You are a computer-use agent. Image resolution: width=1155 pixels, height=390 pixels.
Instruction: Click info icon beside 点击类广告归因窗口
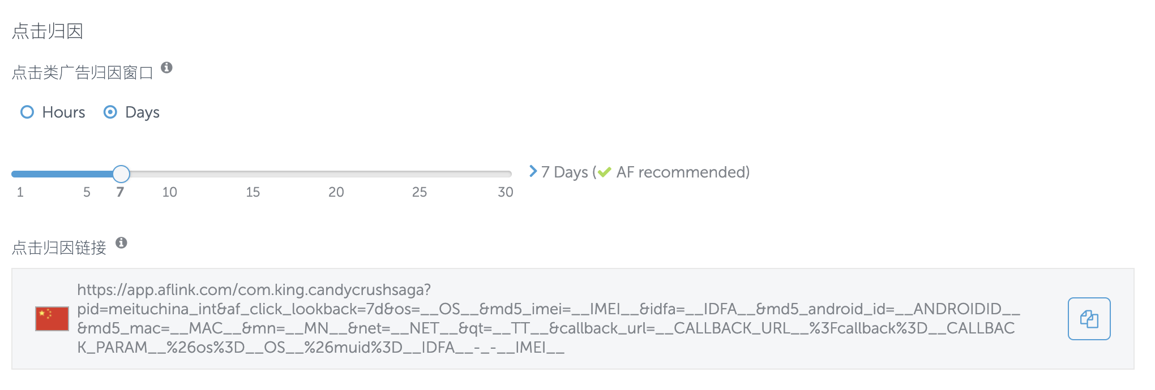(166, 68)
